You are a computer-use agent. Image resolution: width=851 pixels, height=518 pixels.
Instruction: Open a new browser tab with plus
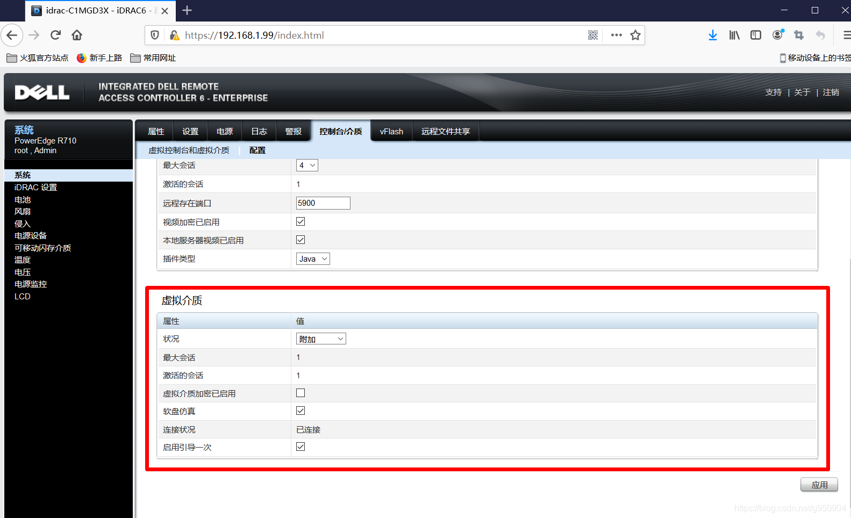[187, 10]
